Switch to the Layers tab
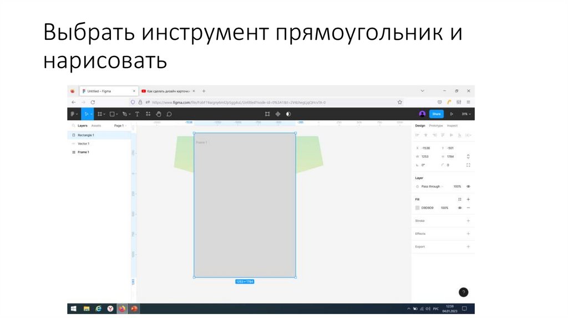Image resolution: width=568 pixels, height=318 pixels. 83,126
